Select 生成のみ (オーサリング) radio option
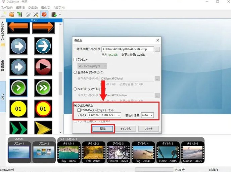Image resolution: width=231 pixels, height=172 pixels. point(75,72)
